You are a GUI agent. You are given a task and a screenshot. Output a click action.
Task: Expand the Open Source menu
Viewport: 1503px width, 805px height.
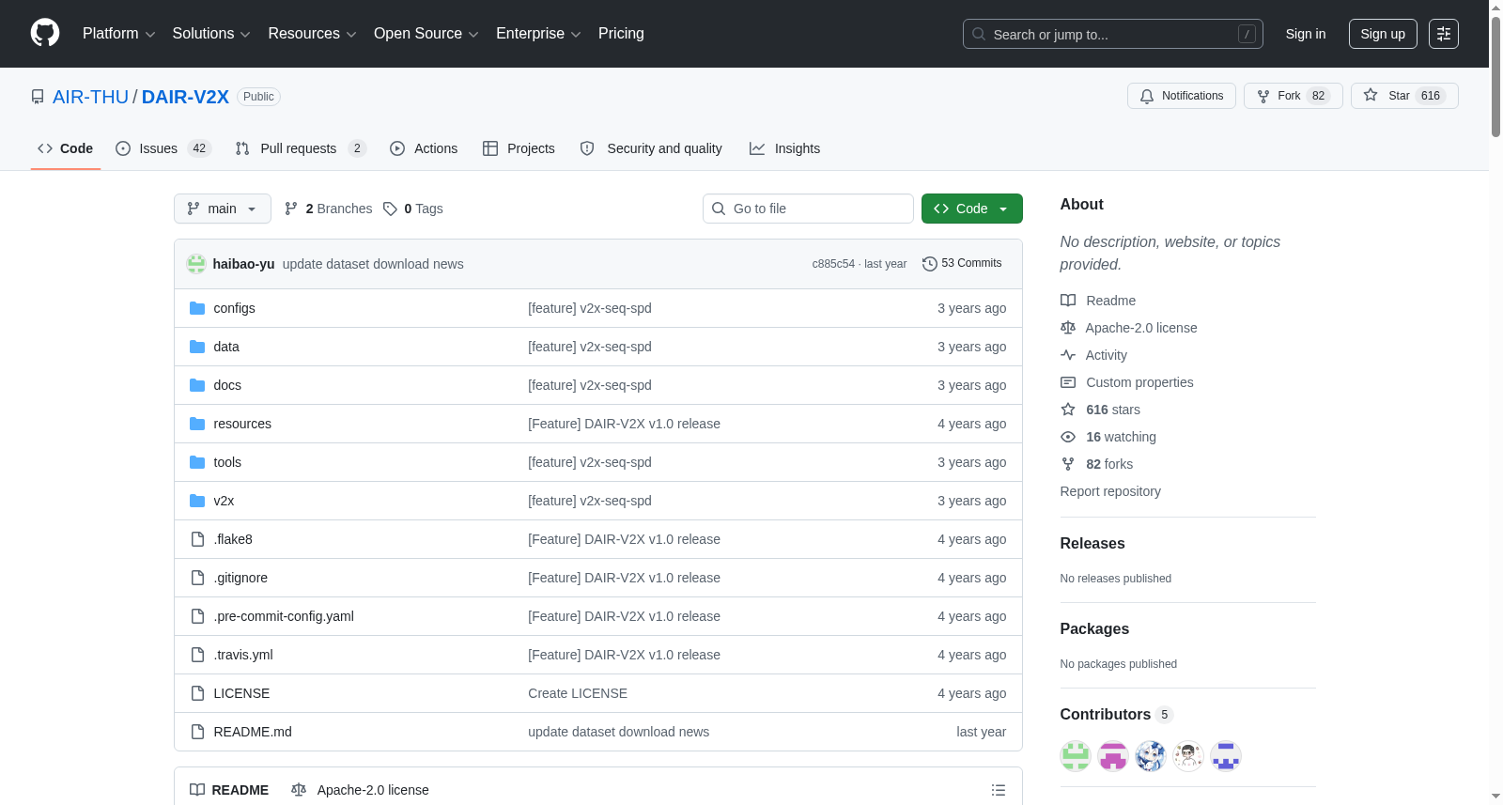(426, 34)
